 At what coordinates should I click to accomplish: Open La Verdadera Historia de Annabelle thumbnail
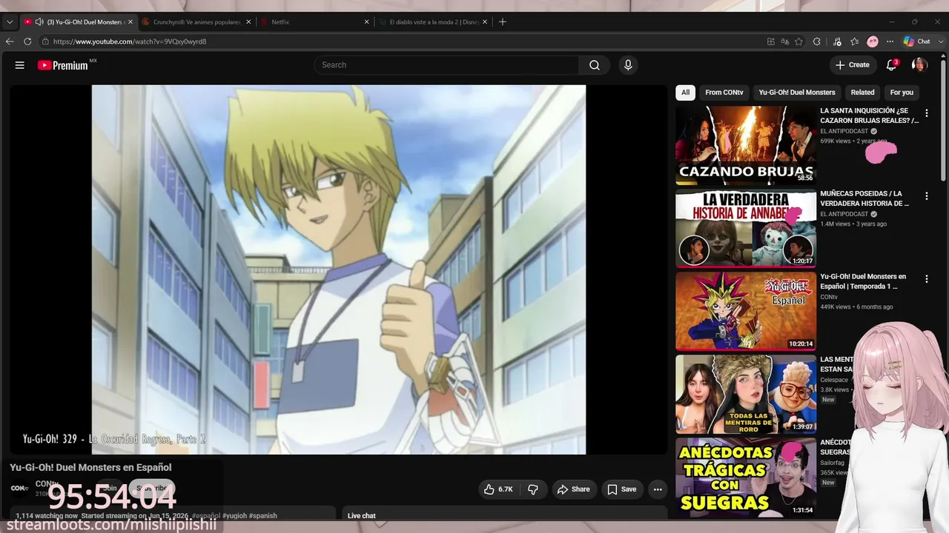click(746, 228)
